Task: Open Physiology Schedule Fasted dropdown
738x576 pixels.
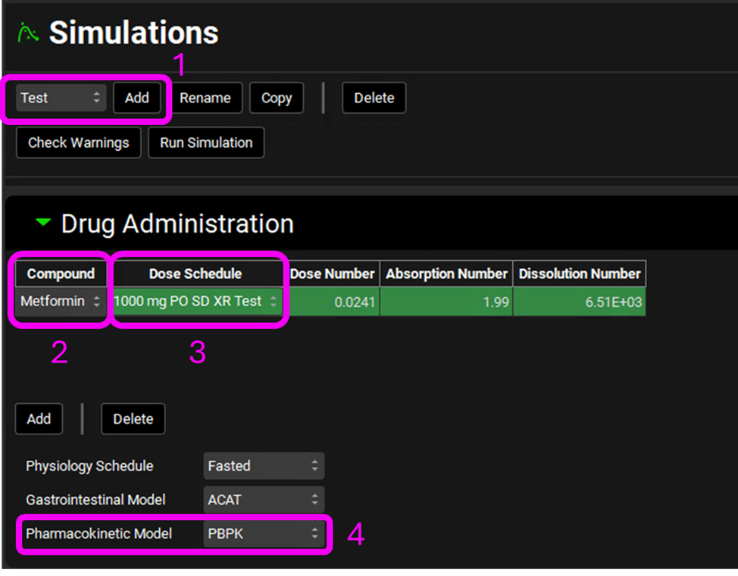Action: pos(264,466)
